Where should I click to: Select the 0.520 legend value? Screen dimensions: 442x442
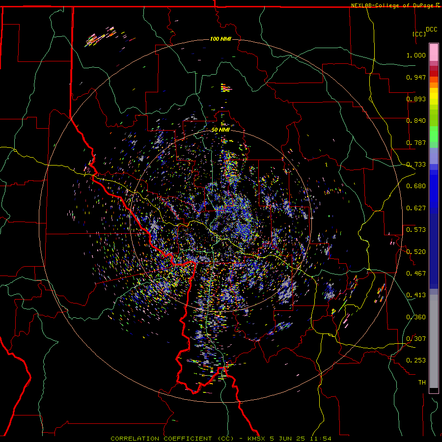pos(416,252)
